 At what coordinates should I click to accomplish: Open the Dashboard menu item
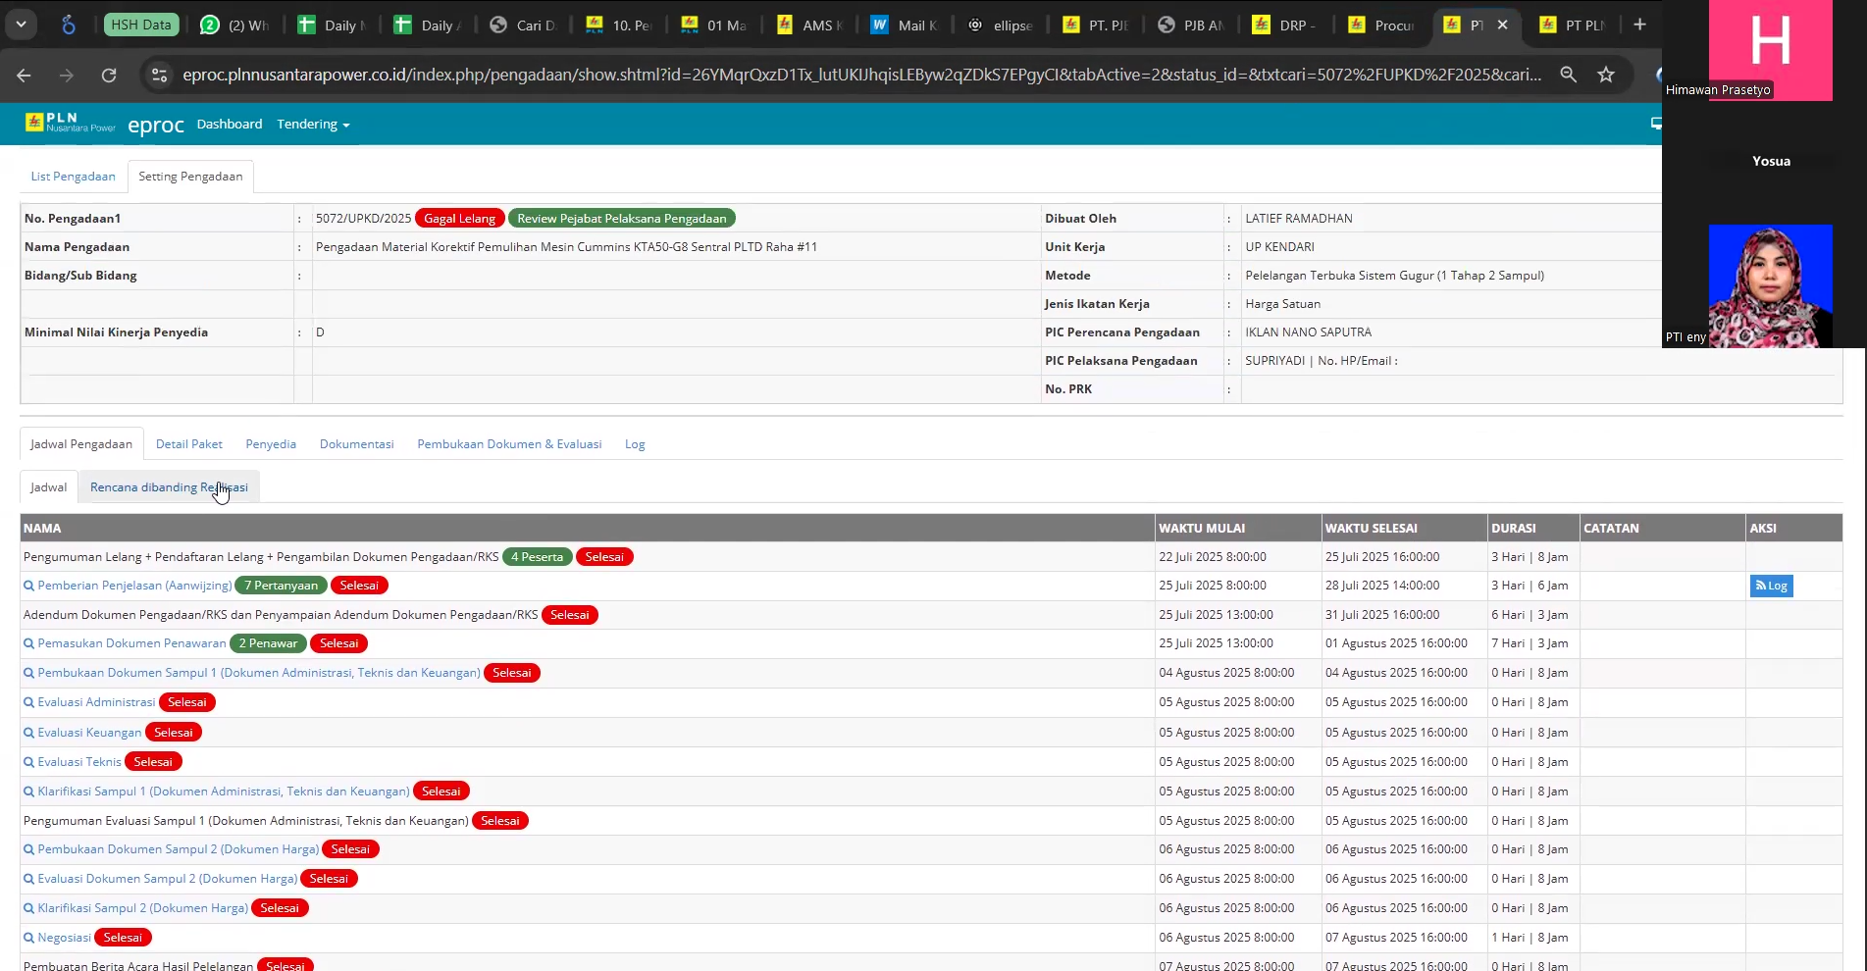(230, 125)
